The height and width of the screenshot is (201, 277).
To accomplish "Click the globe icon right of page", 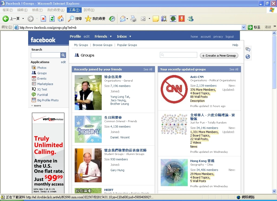I will click(x=248, y=57).
